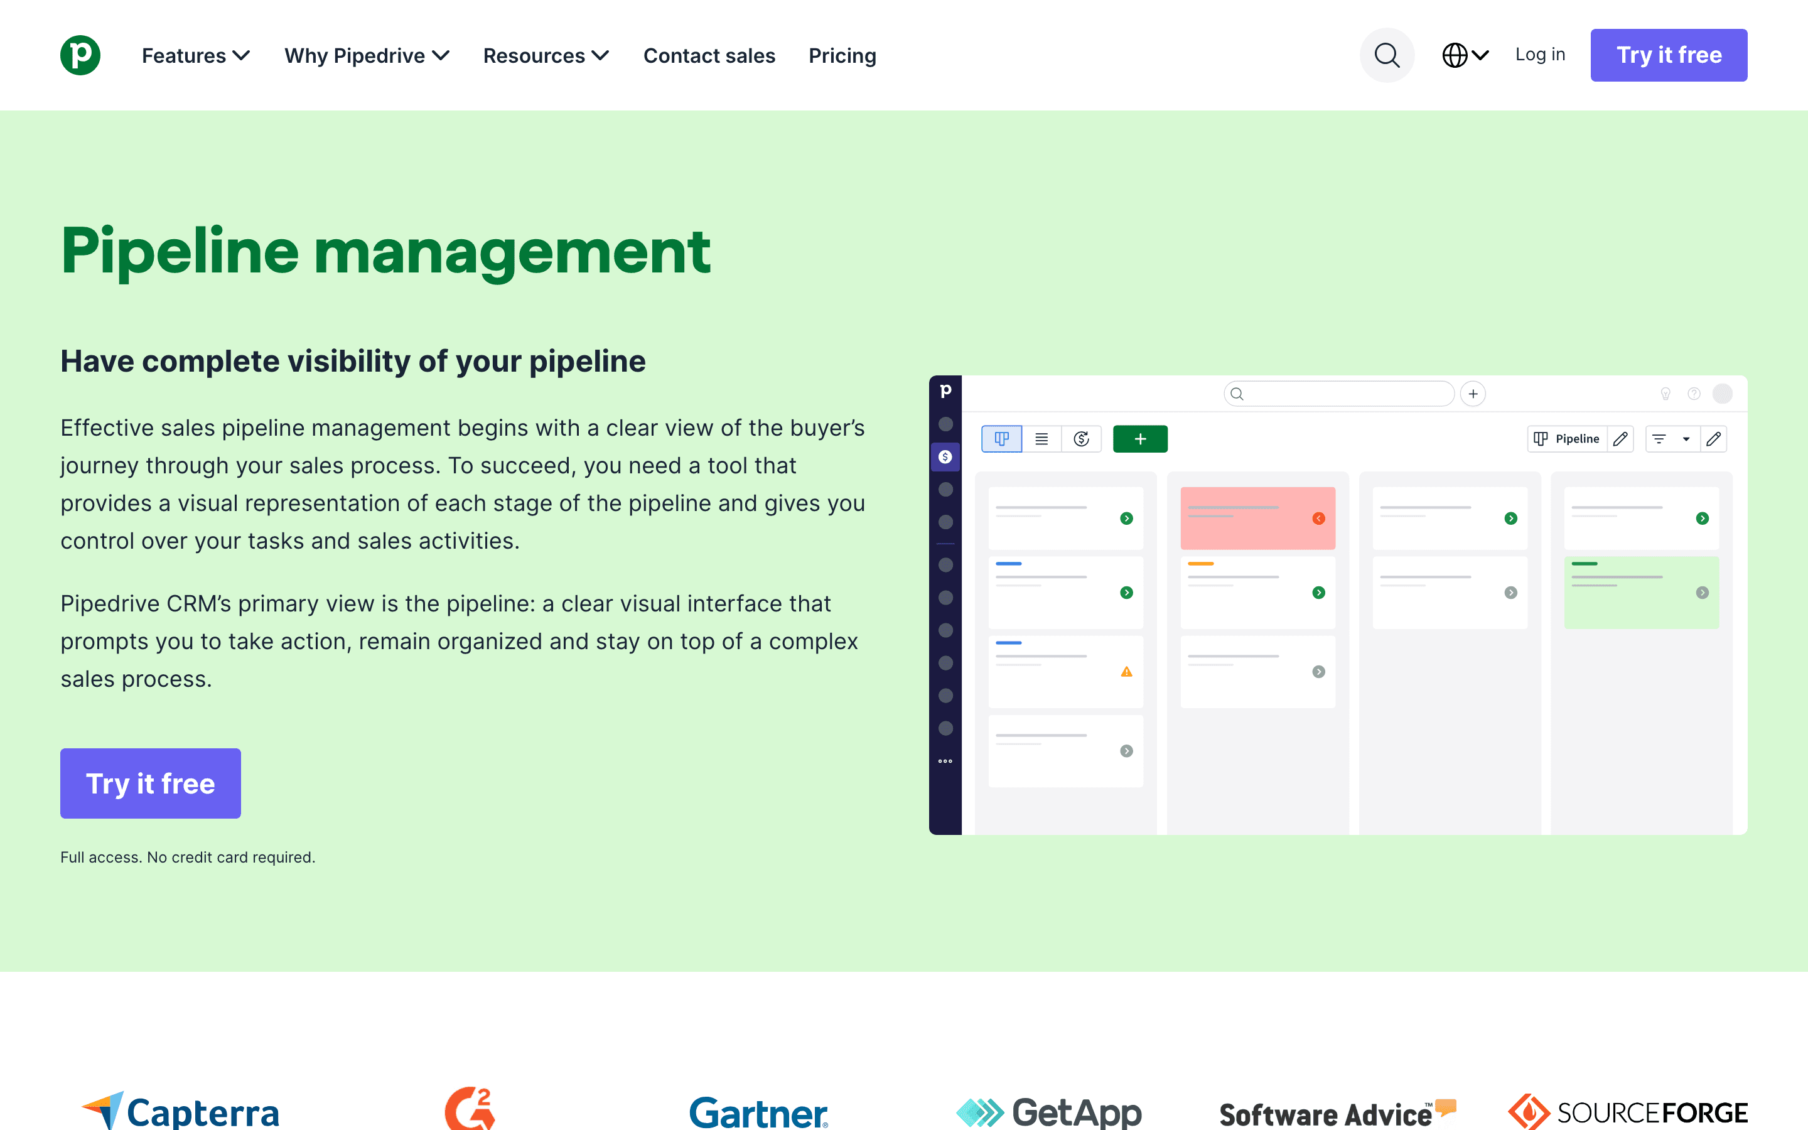Click the three-dots more icon in sidebar
This screenshot has width=1808, height=1130.
pos(945,761)
